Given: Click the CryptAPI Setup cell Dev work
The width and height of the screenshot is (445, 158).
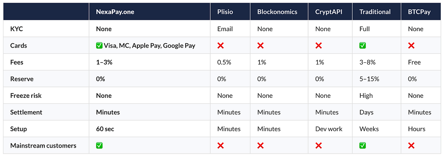Looking at the screenshot, I should [x=329, y=129].
